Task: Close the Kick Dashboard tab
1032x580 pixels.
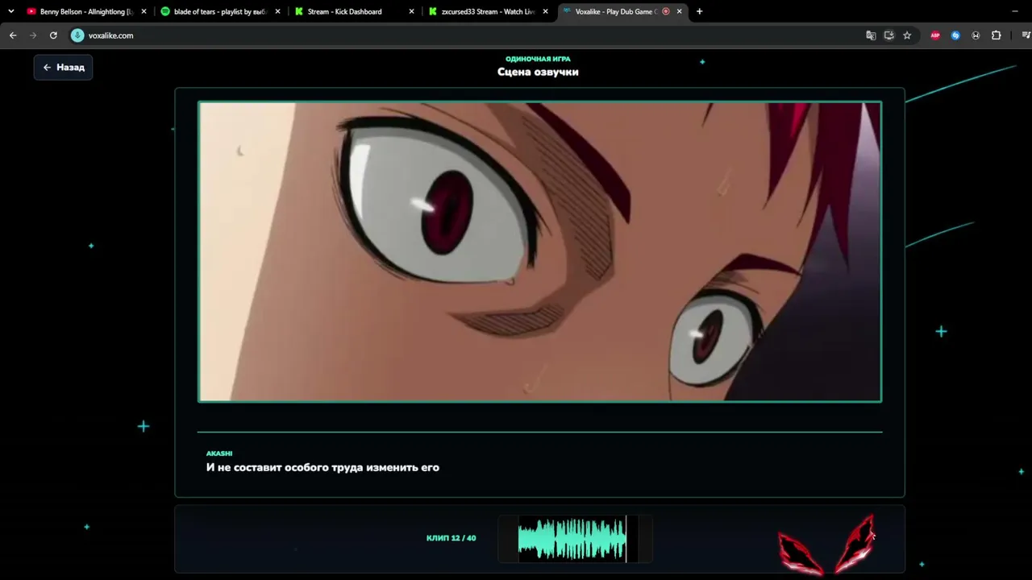Action: tap(411, 11)
